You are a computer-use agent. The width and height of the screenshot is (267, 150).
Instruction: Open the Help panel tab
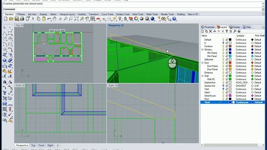[247, 27]
